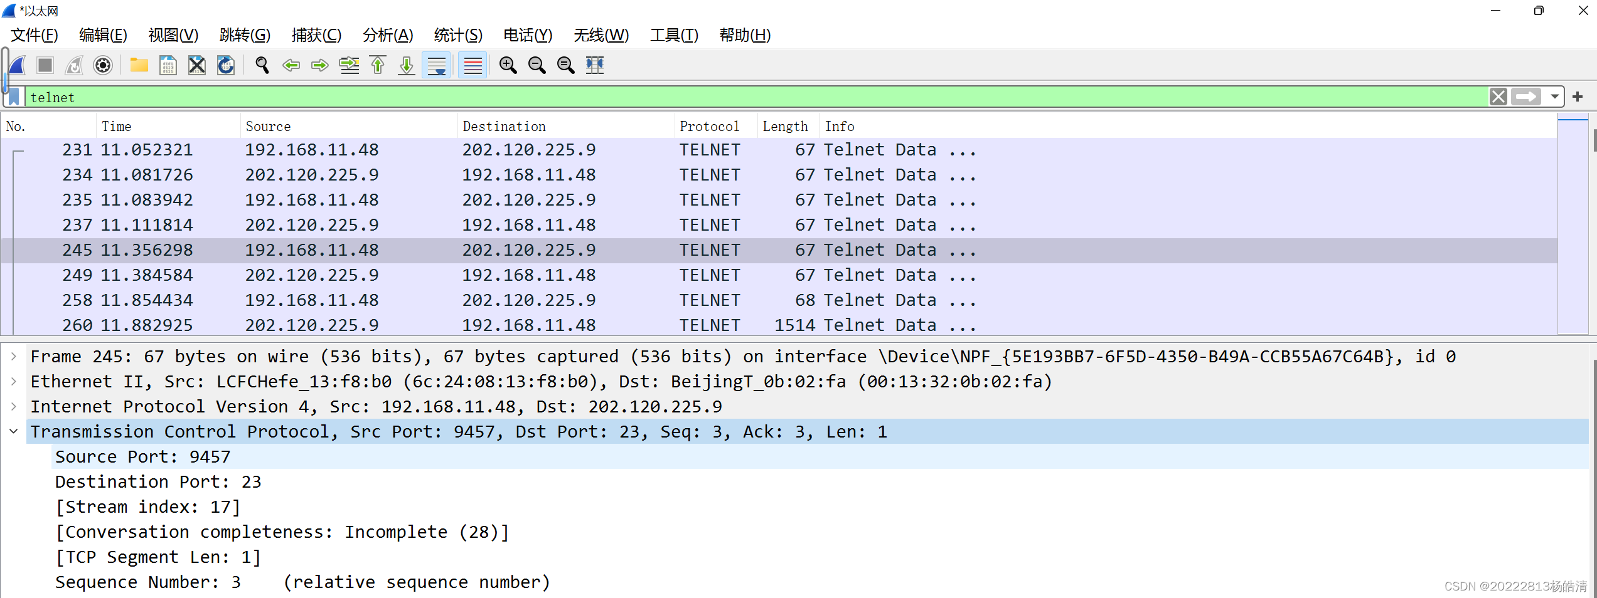The width and height of the screenshot is (1597, 598).
Task: Open the 无线(W) menu
Action: coord(602,35)
